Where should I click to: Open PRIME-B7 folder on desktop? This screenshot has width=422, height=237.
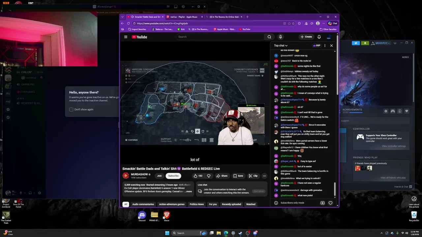[154, 216]
